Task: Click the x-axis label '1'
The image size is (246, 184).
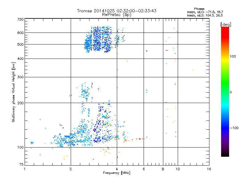Action: 25,169
